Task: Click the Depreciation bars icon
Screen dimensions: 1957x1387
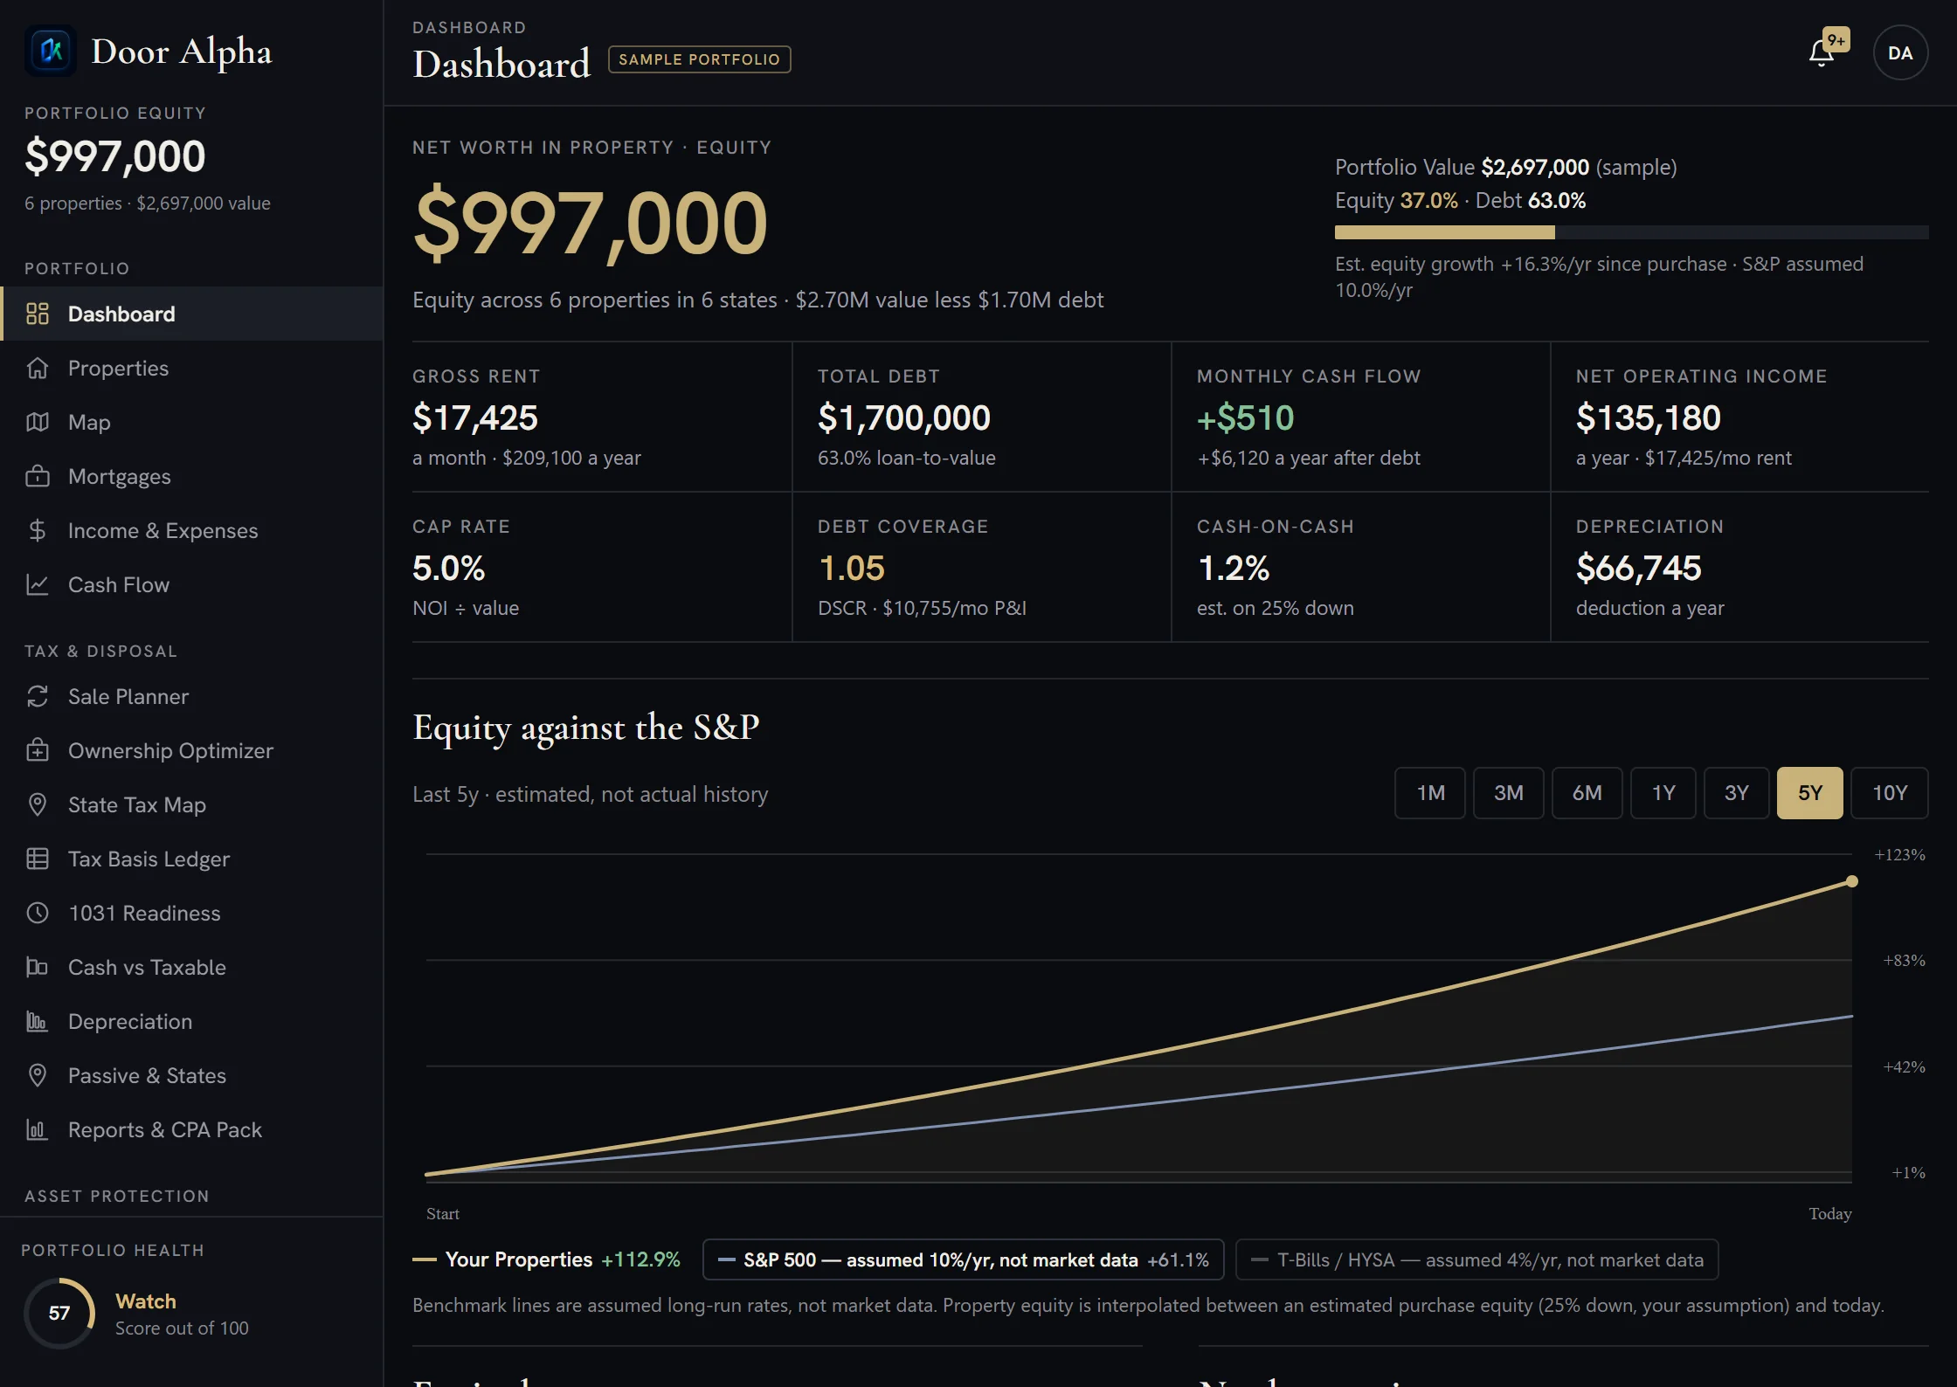Action: 38,1021
